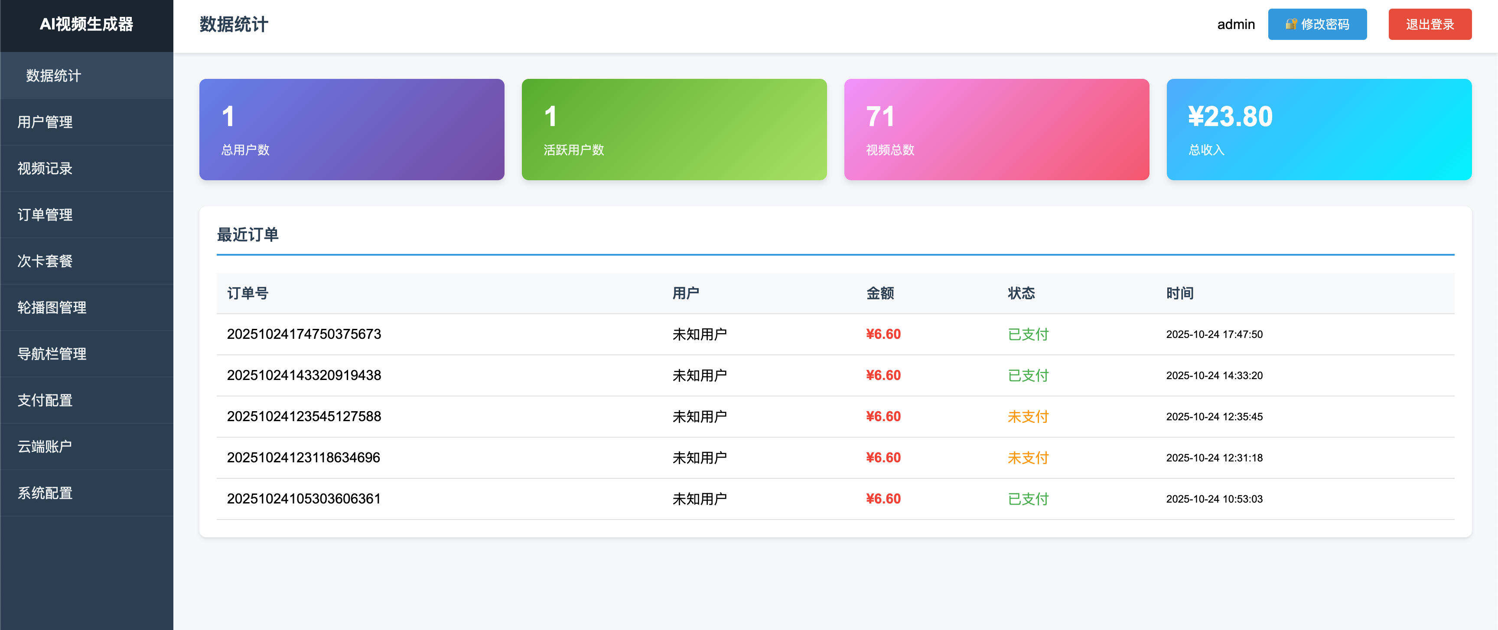This screenshot has width=1498, height=630.
Task: Click the 71 视频总数 stat card
Action: [x=997, y=129]
